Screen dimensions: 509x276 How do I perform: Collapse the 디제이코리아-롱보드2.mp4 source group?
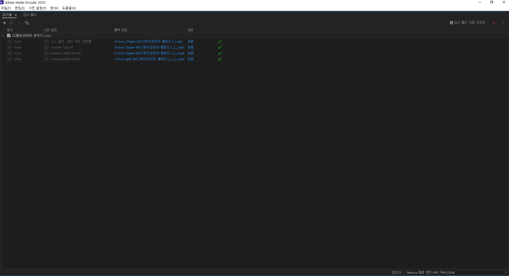(x=3, y=35)
